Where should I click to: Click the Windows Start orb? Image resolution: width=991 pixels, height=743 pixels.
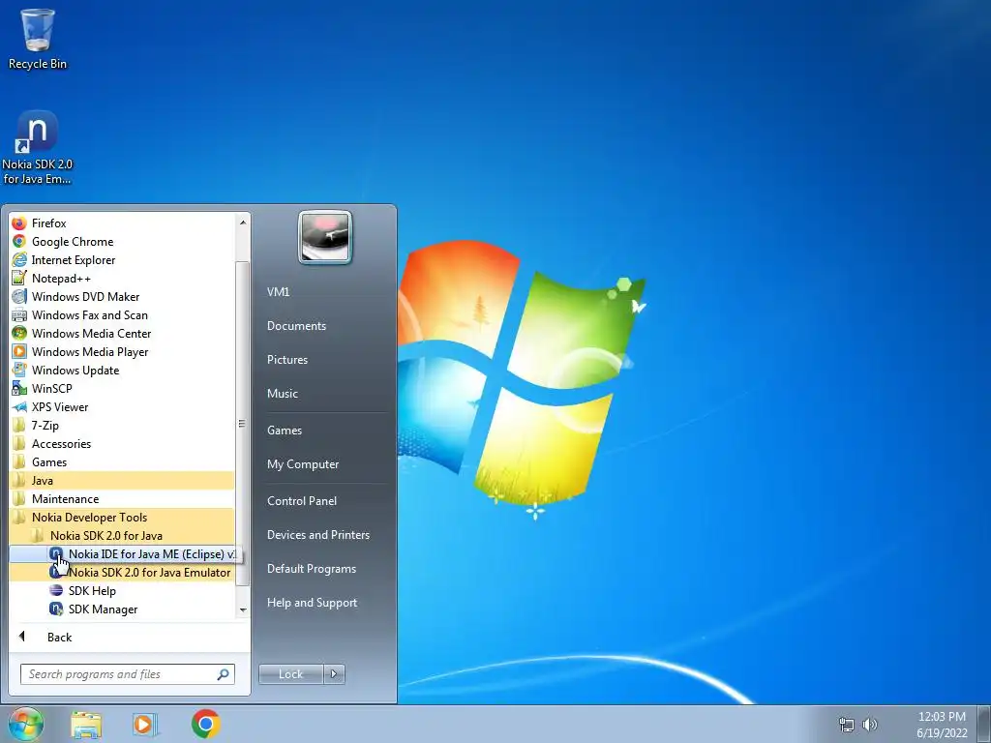click(26, 724)
